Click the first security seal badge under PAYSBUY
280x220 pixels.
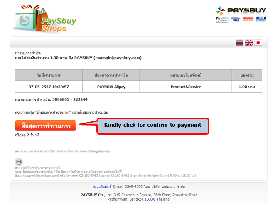tap(222, 19)
